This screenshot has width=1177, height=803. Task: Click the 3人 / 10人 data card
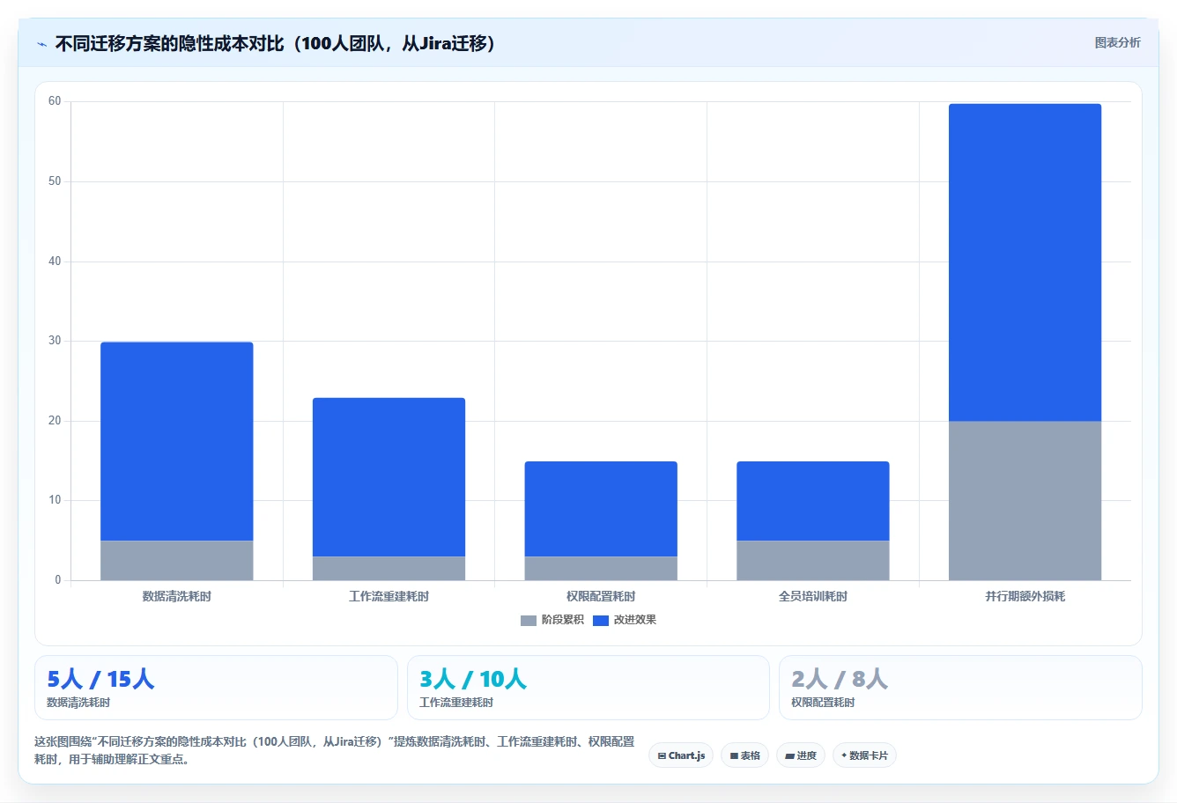pos(588,688)
